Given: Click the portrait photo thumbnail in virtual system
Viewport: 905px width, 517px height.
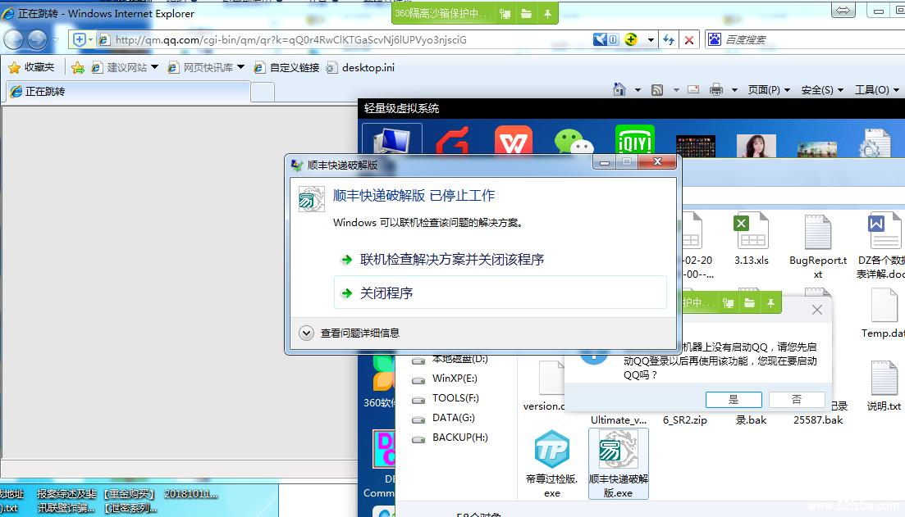Looking at the screenshot, I should 756,146.
